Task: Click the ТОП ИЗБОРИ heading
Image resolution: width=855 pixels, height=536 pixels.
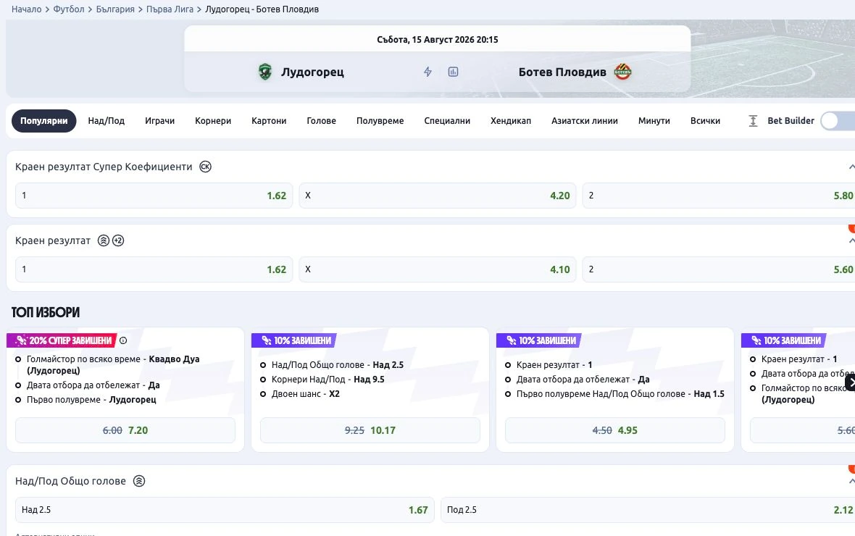Action: click(46, 312)
